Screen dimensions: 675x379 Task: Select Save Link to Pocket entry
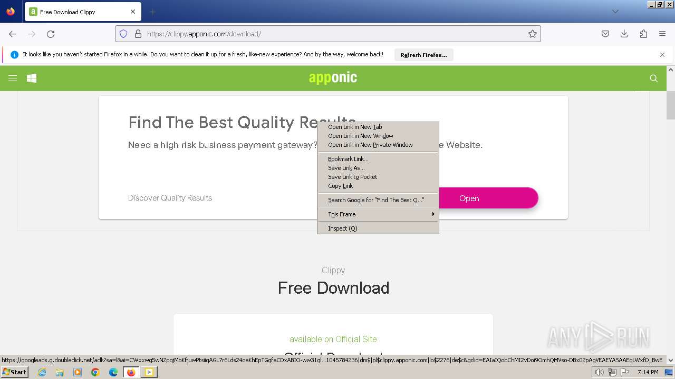pos(378,177)
